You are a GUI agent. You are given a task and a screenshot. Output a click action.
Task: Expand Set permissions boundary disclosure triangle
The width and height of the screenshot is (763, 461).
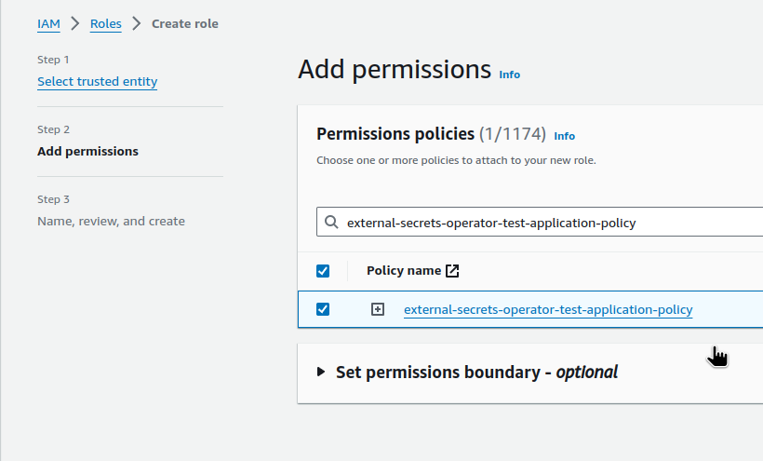(x=321, y=372)
